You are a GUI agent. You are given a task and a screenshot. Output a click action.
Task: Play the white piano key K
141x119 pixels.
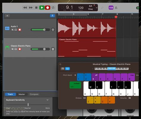click(x=136, y=93)
